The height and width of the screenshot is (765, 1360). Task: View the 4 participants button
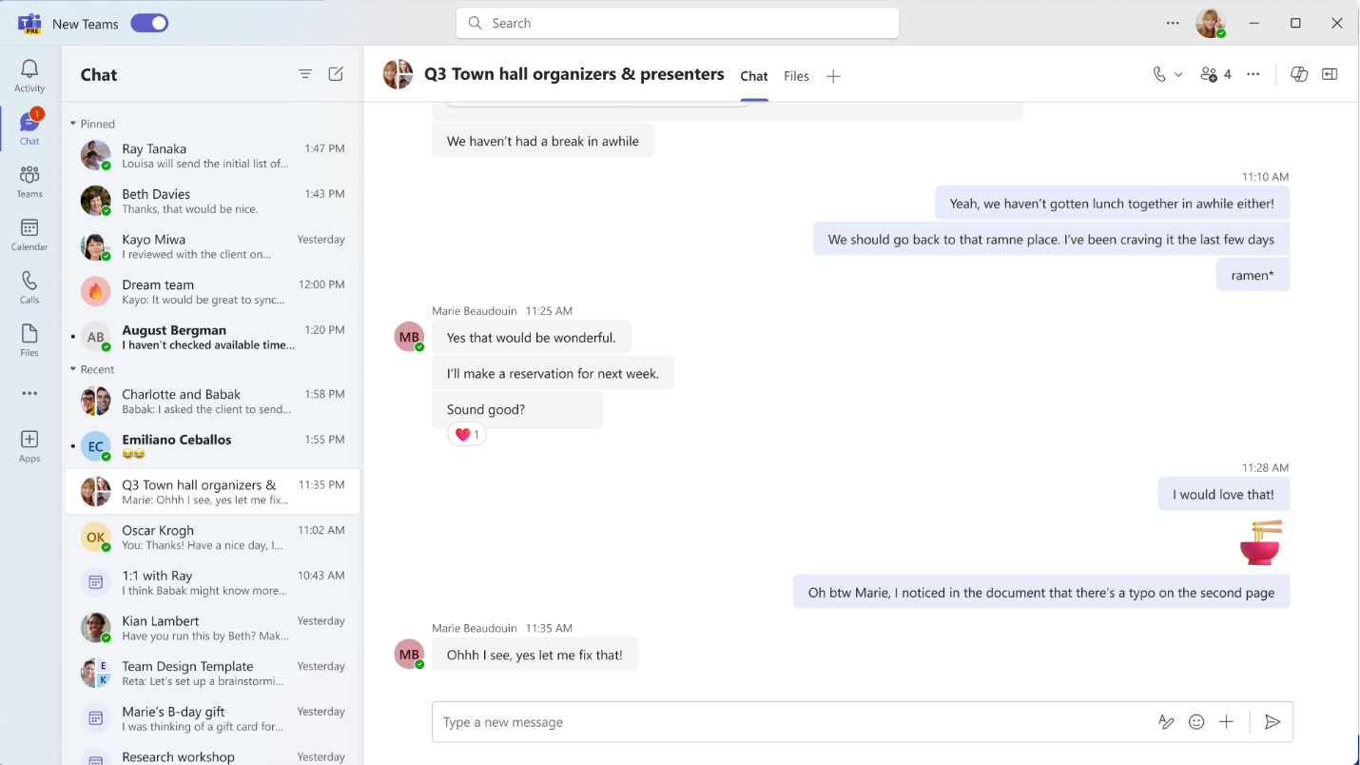tap(1215, 74)
